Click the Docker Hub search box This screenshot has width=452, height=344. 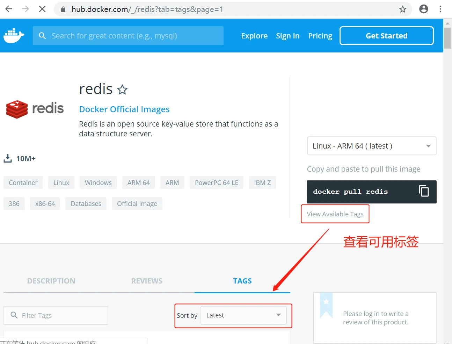tap(133, 36)
